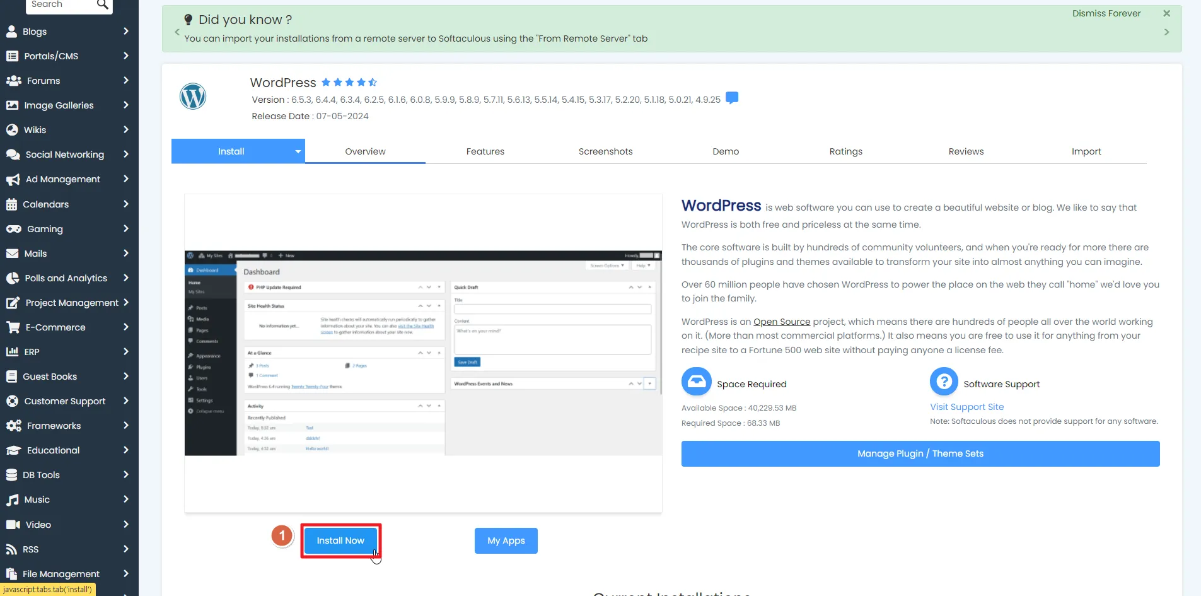The image size is (1201, 596).
Task: Click the Blogs category icon
Action: (11, 31)
